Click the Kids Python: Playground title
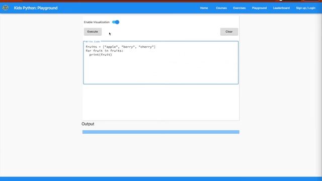The width and height of the screenshot is (322, 181). click(x=36, y=8)
